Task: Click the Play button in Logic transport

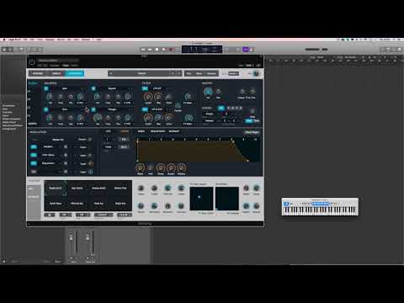Action: (x=164, y=50)
